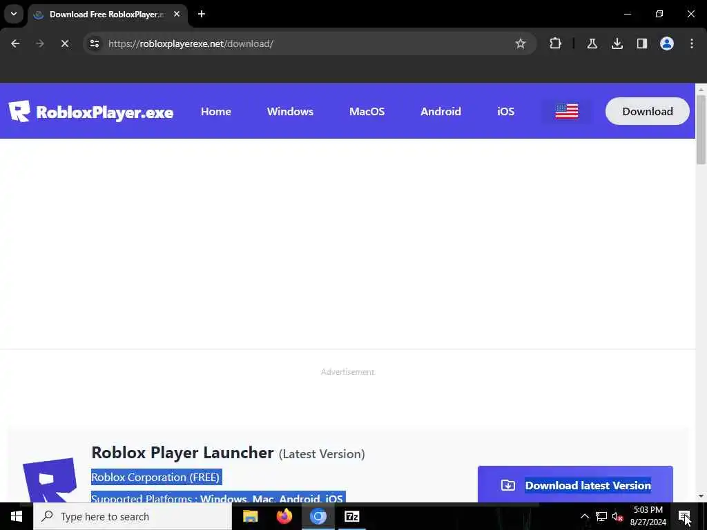The image size is (707, 530).
Task: Click the page vertical scrollbar thumb
Action: 701,130
